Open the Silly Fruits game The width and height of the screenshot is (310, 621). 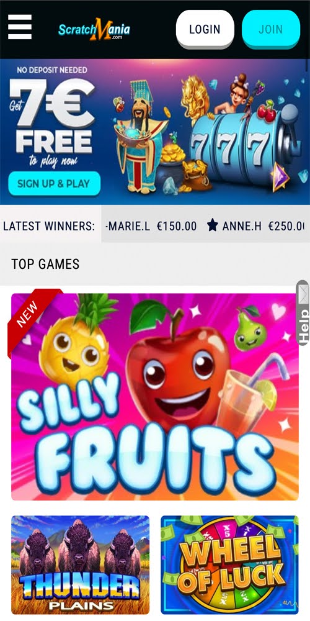point(155,396)
